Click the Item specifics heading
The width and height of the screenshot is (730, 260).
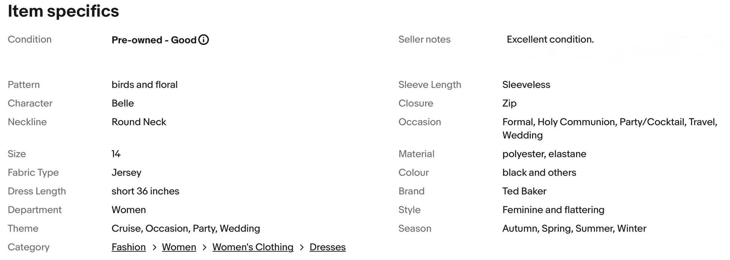click(x=63, y=11)
